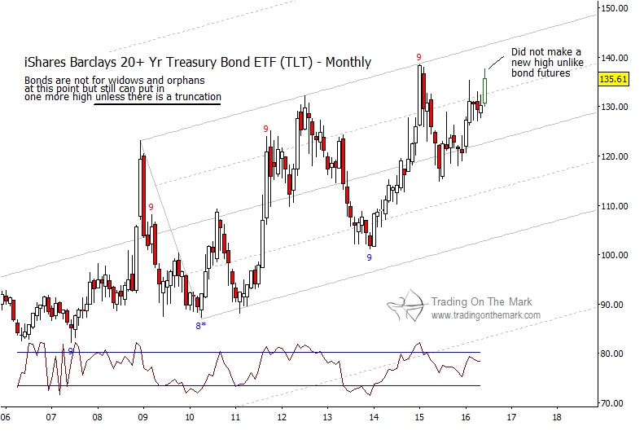Click the chart title "iShares Barclays 20+ Yr Treasury Bond ETF (TLT) - Monthly"
Viewport: 644px width, 435px height.
(x=198, y=63)
